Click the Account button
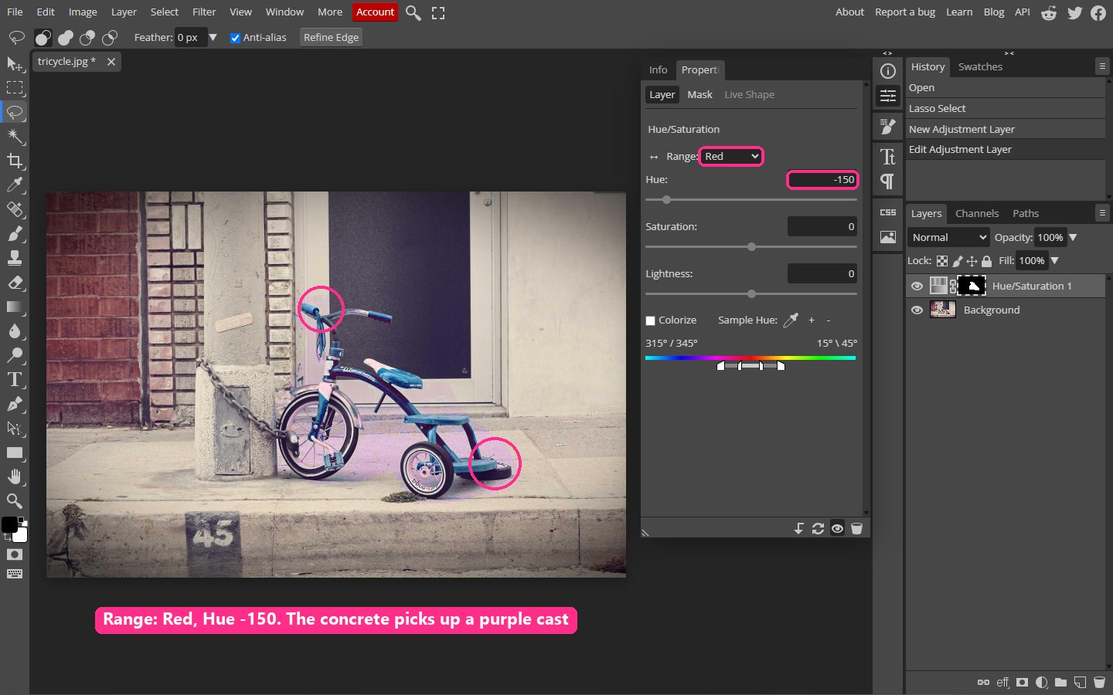This screenshot has width=1113, height=695. [375, 12]
